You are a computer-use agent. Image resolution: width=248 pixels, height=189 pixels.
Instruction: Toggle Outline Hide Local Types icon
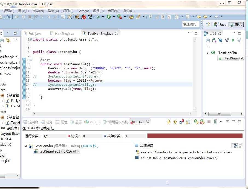pos(239,40)
